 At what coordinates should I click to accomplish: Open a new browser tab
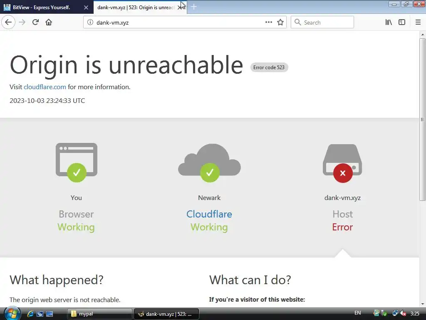pyautogui.click(x=194, y=7)
